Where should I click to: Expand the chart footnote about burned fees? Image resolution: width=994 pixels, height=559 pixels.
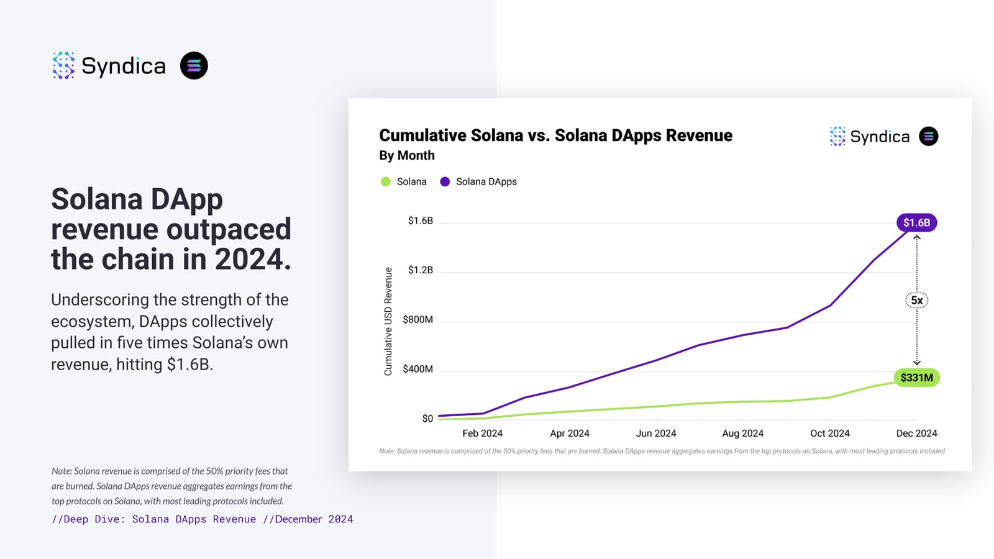coord(662,452)
